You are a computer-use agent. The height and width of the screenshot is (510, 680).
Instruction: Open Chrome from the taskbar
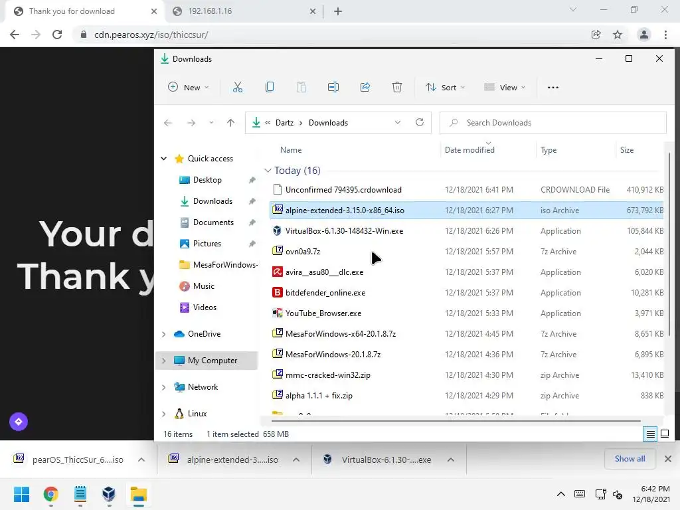coord(50,494)
